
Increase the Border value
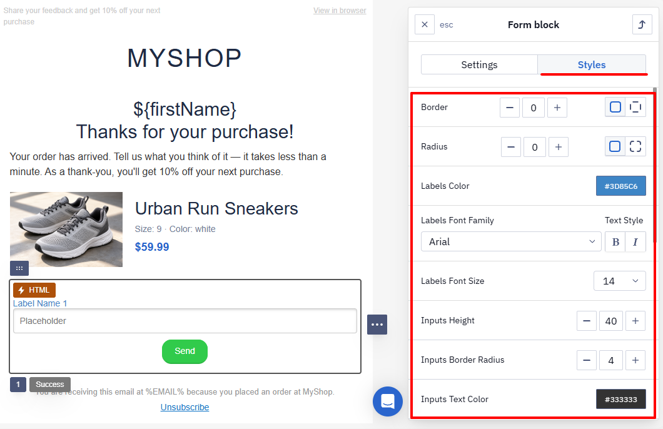pos(557,108)
